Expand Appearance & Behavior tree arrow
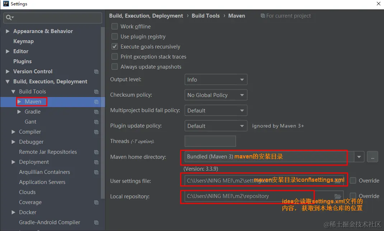Screen dimensions: 384x231 (8, 31)
